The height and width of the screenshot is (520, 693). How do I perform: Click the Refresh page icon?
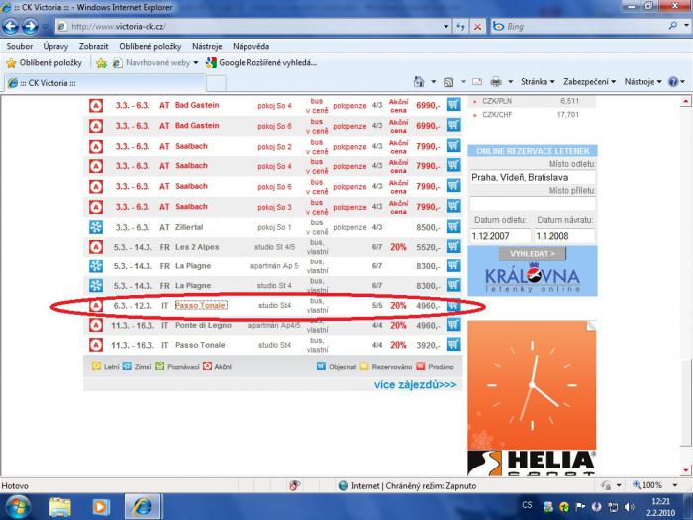460,26
